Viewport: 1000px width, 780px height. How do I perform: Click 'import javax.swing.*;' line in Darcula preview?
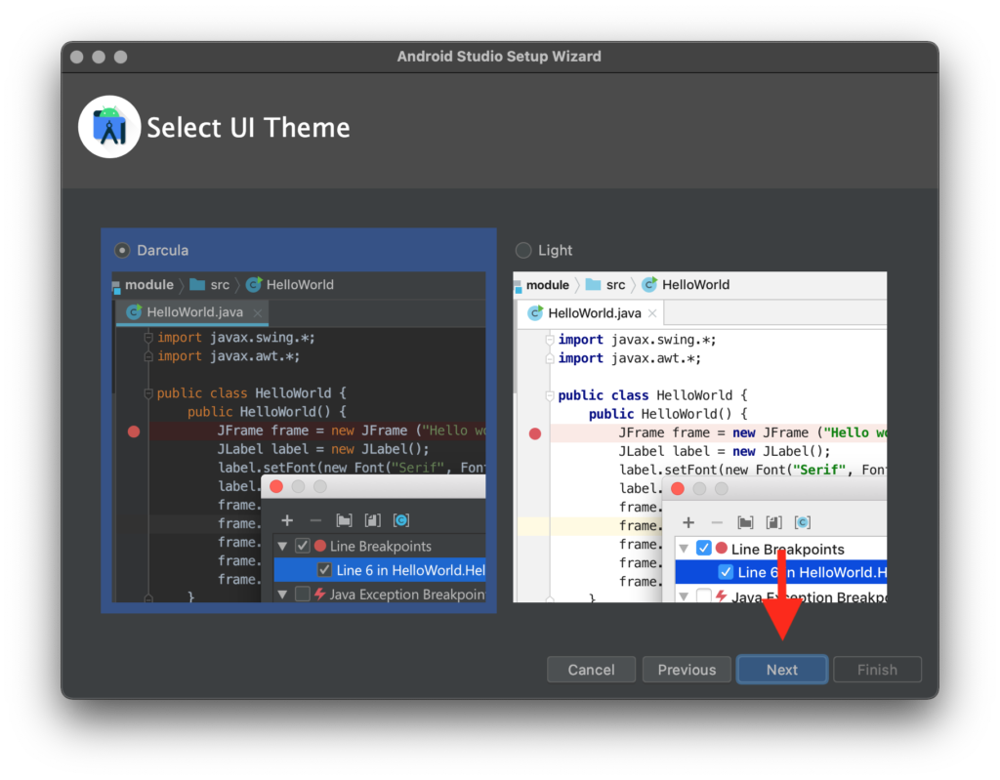click(x=236, y=338)
